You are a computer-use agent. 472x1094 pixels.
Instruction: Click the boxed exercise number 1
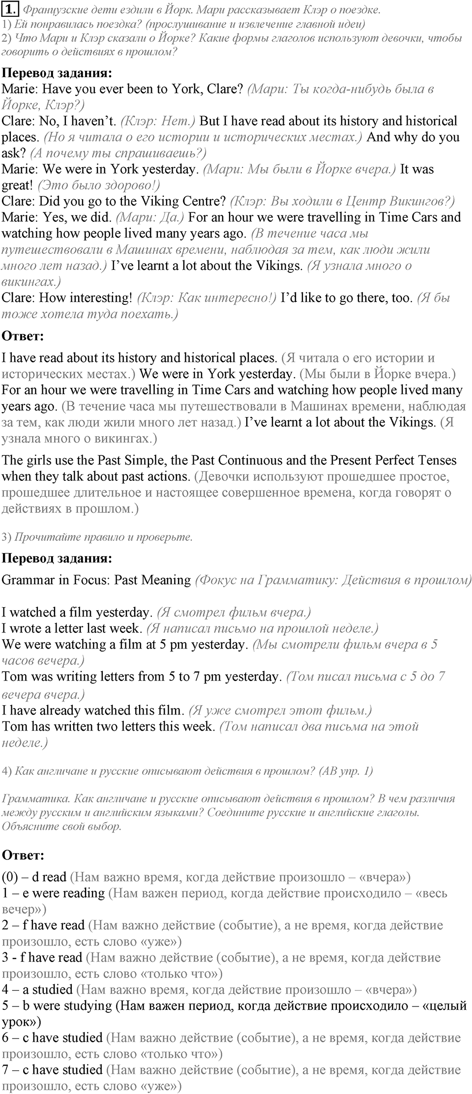click(x=10, y=8)
